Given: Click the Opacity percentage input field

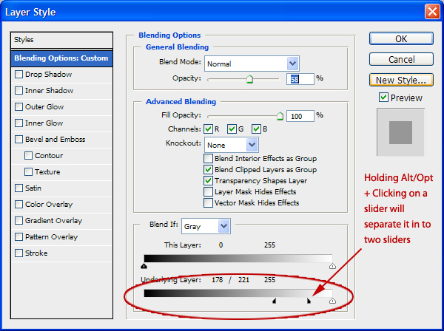Looking at the screenshot, I should (x=301, y=78).
